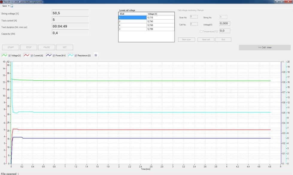Click the Voltage [V] column header

[160, 14]
